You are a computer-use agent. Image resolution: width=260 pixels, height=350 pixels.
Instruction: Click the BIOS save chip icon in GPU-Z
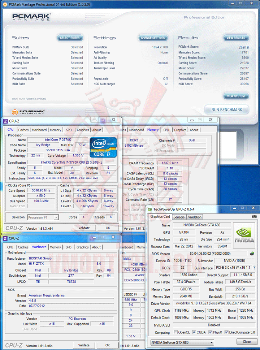click(252, 253)
